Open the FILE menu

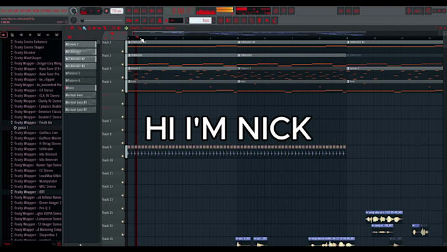(3, 11)
